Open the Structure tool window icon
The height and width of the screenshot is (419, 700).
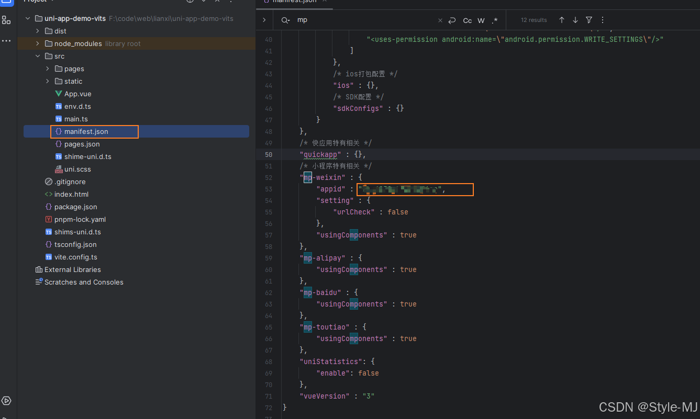pos(6,20)
